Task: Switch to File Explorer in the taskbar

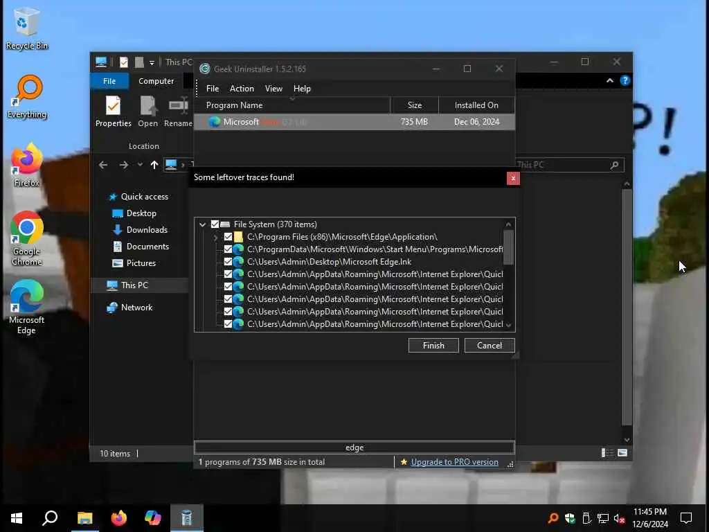Action: 84,518
